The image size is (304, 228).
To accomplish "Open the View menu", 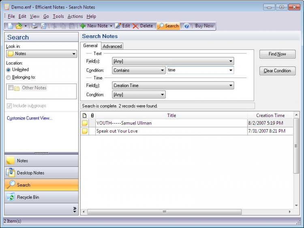I will (x=35, y=17).
